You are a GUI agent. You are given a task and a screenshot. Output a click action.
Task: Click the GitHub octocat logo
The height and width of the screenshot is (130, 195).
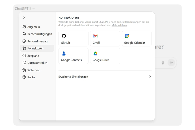pyautogui.click(x=64, y=36)
